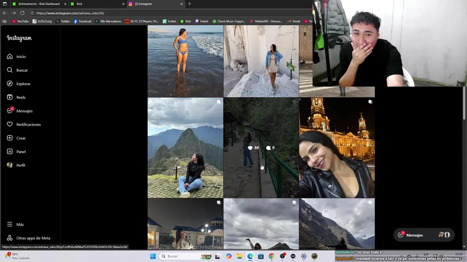Image resolution: width=467 pixels, height=262 pixels.
Task: Open the hovered stone path post with 30 likes
Action: [x=261, y=148]
